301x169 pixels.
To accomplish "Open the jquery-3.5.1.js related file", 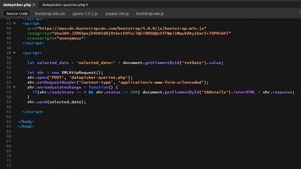I will [85, 14].
